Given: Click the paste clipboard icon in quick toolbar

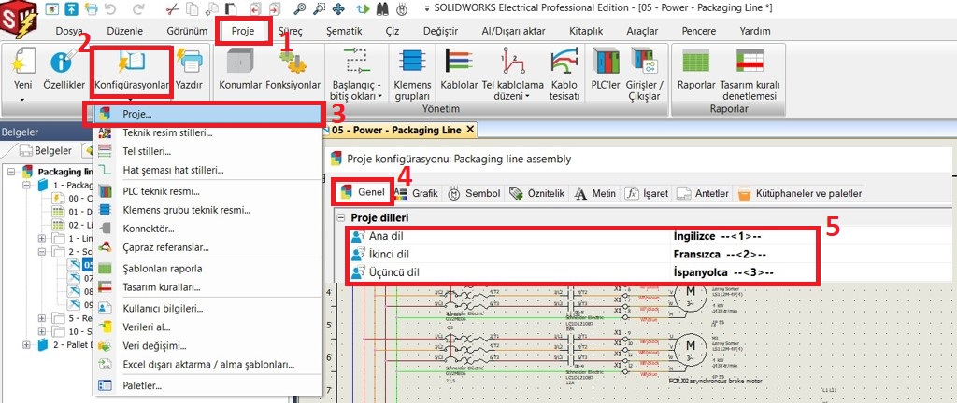Looking at the screenshot, I should click(x=232, y=9).
